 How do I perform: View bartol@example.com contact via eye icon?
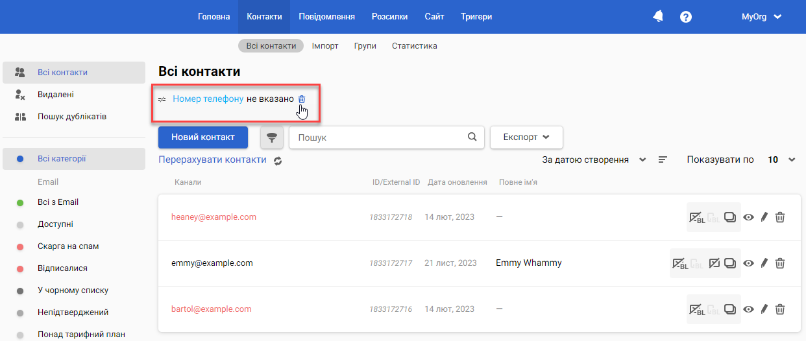click(x=748, y=309)
